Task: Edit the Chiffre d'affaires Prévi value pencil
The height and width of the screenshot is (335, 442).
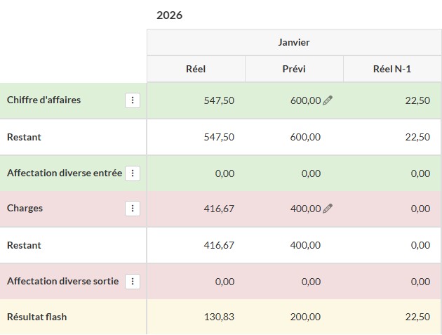Action: point(328,100)
